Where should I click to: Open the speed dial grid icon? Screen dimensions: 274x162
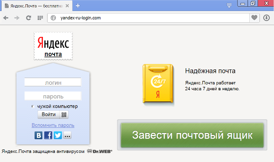[40, 18]
